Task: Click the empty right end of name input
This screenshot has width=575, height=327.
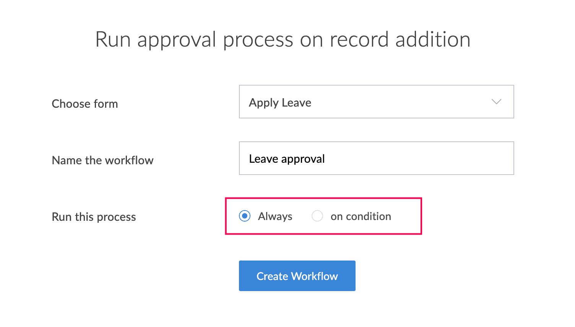Action: 459,158
